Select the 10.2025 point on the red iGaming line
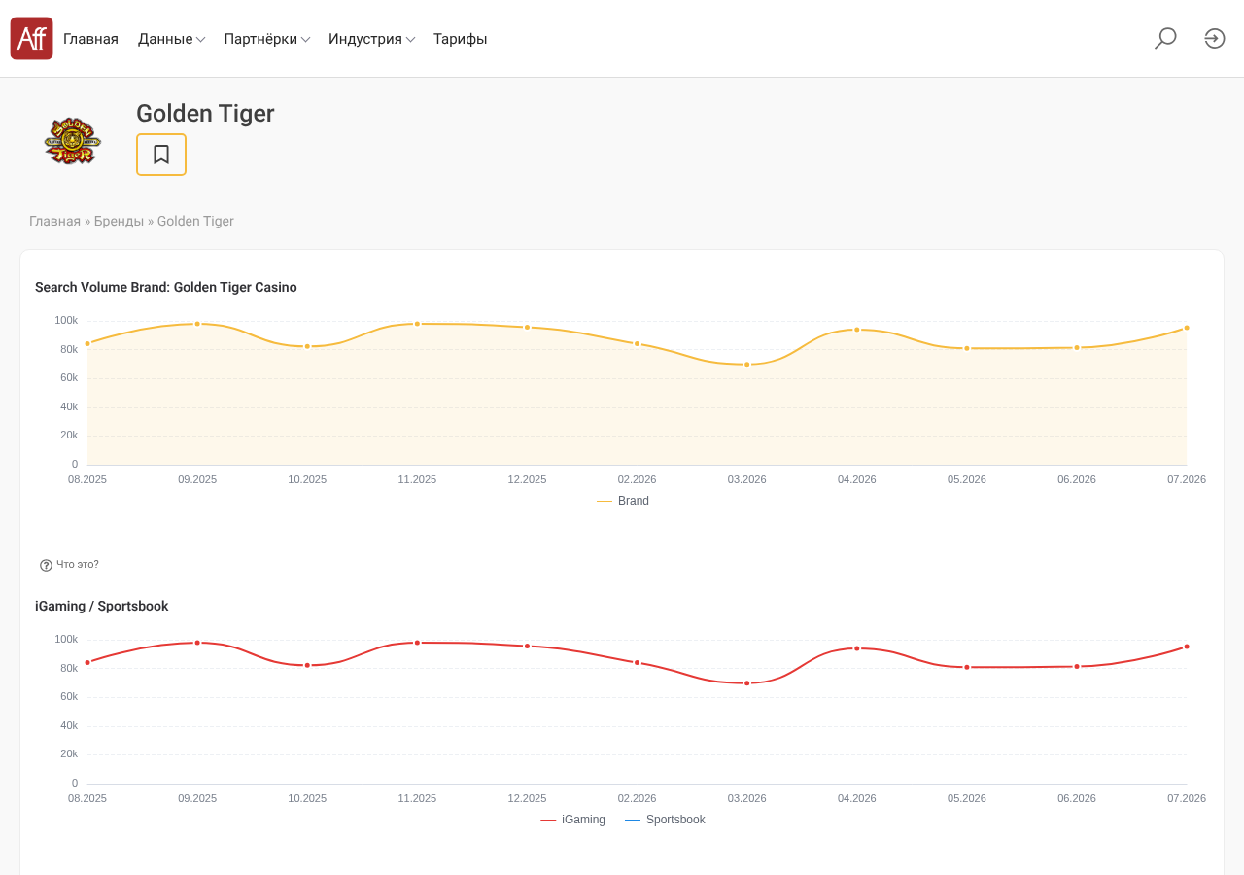 307,665
